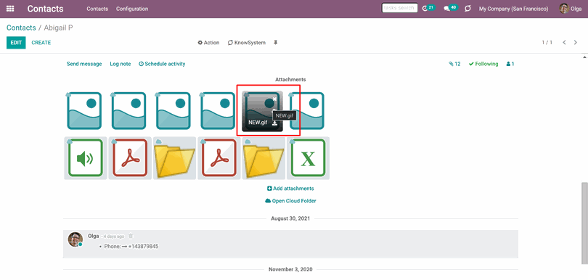Viewport: 588px width, 280px height.
Task: Open the audio file attachment
Action: tap(86, 158)
